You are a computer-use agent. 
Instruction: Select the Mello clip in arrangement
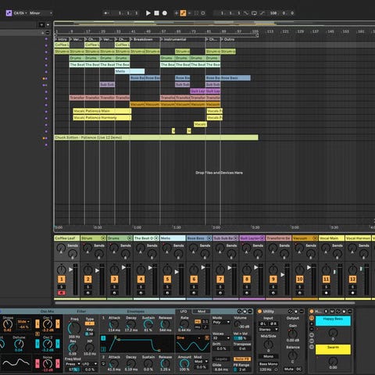(x=130, y=71)
